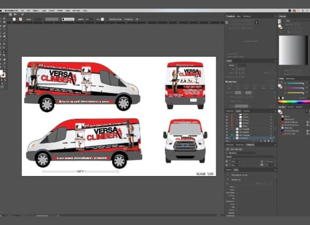Viewport: 310px width, 225px height.
Task: Open Adobe Bridge from the application bar
Action: coord(10,15)
